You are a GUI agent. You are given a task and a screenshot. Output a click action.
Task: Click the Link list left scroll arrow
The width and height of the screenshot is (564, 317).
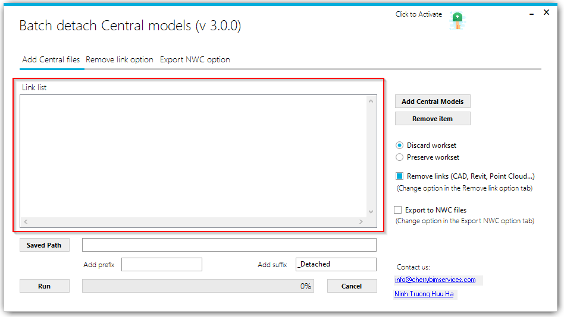point(26,222)
